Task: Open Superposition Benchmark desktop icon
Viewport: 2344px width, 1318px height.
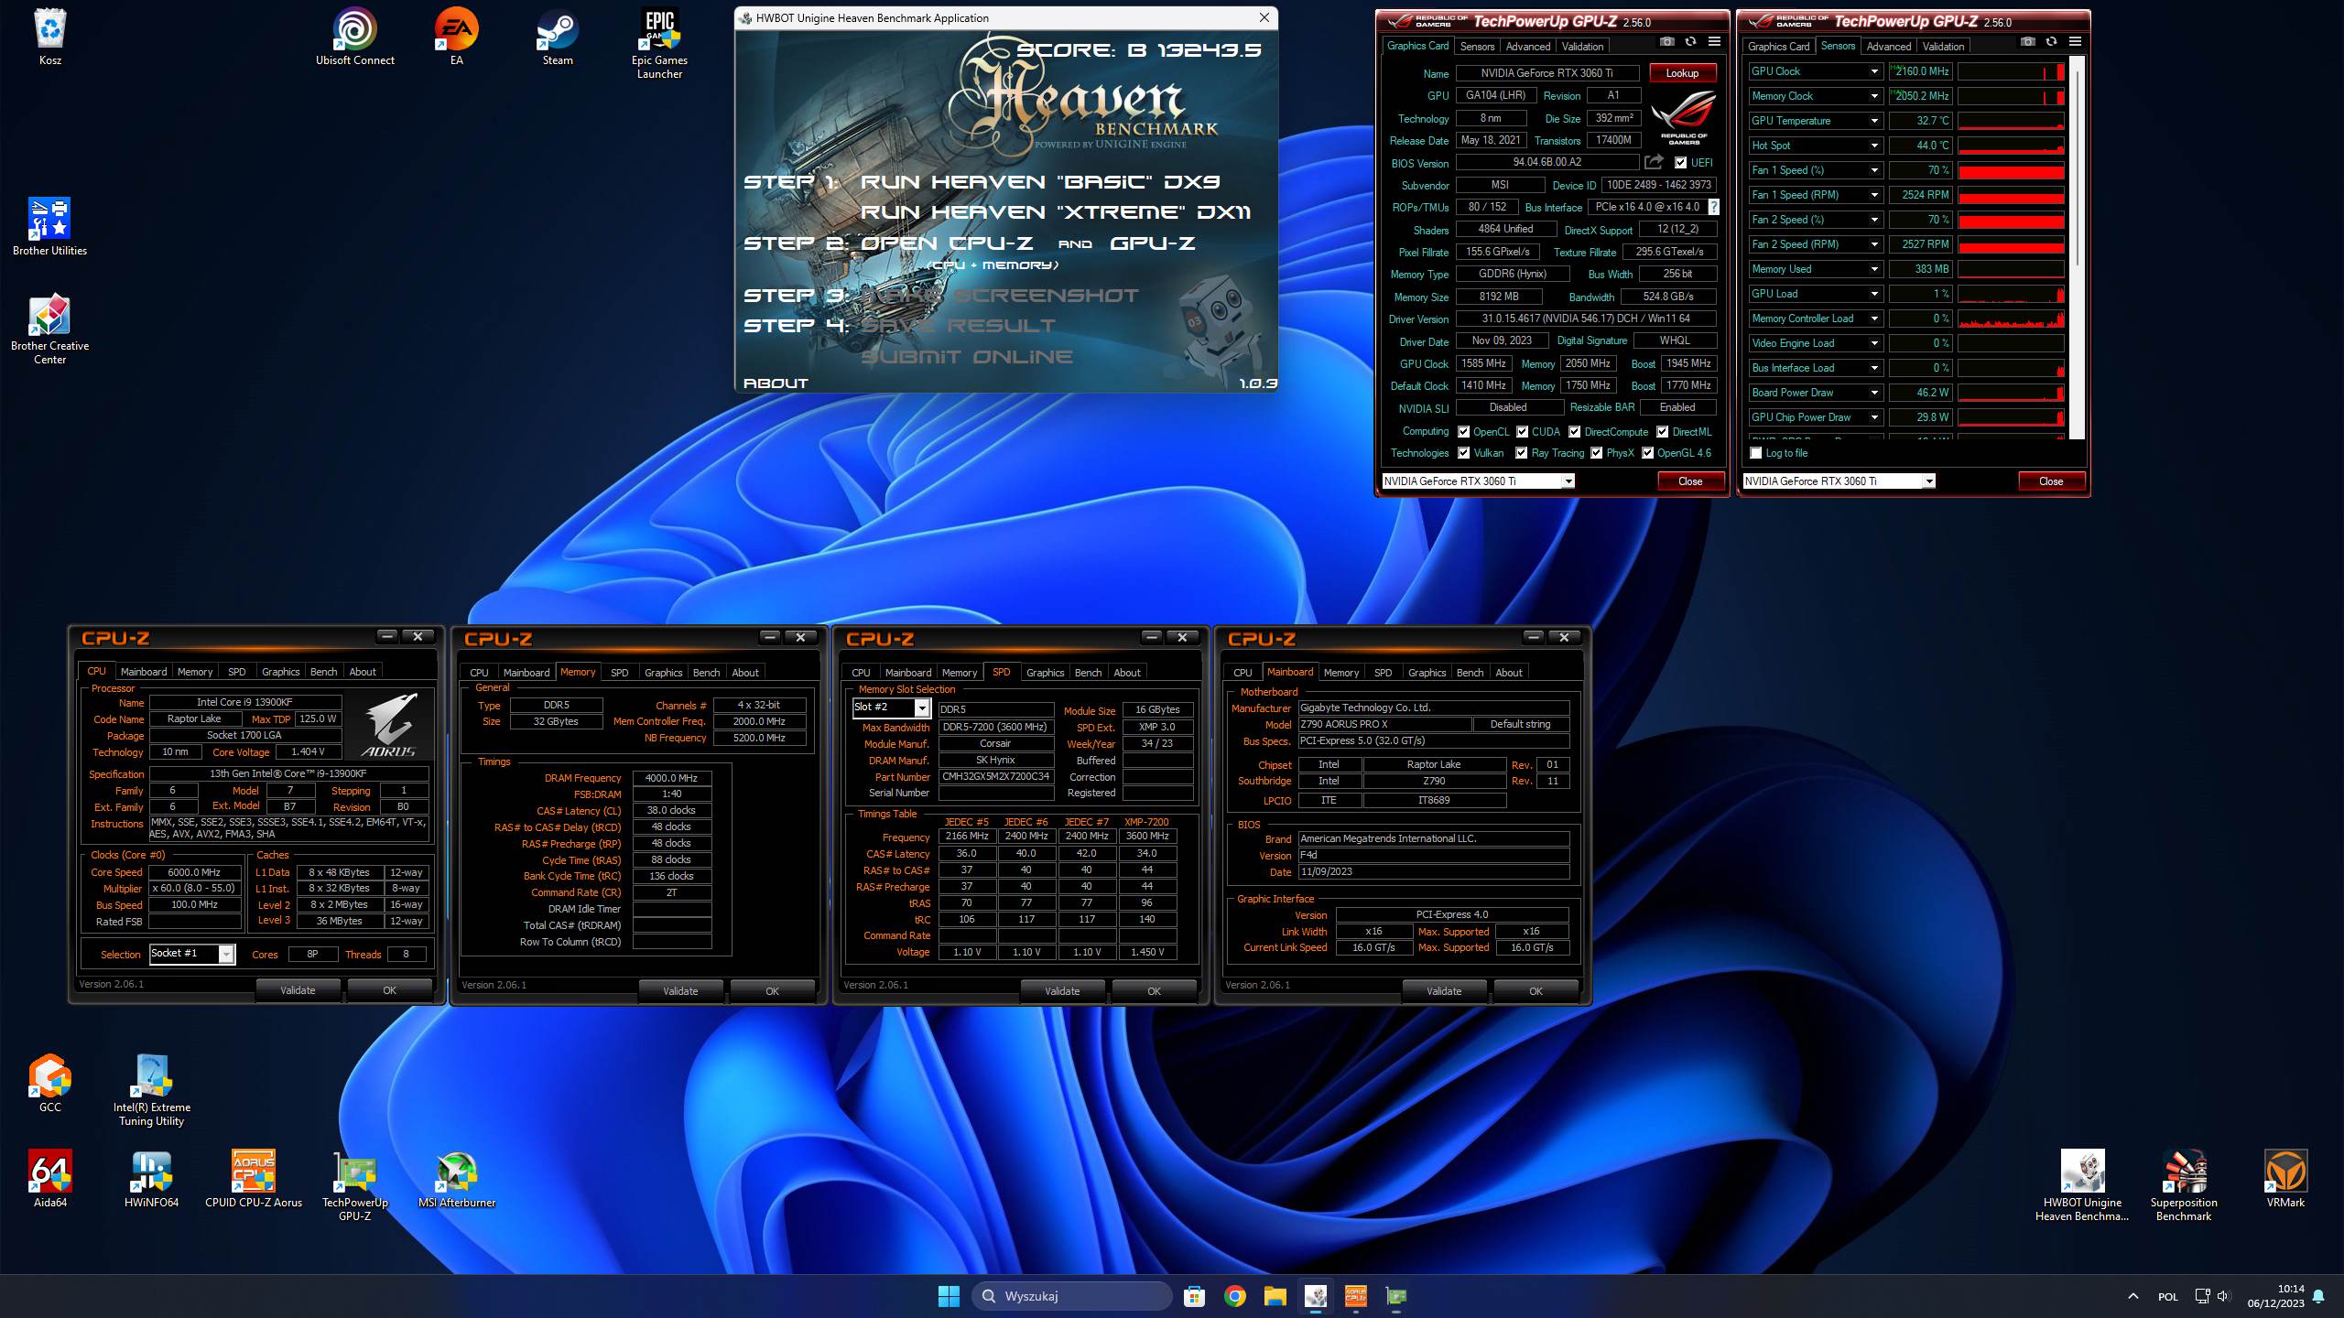Action: (x=2183, y=1184)
